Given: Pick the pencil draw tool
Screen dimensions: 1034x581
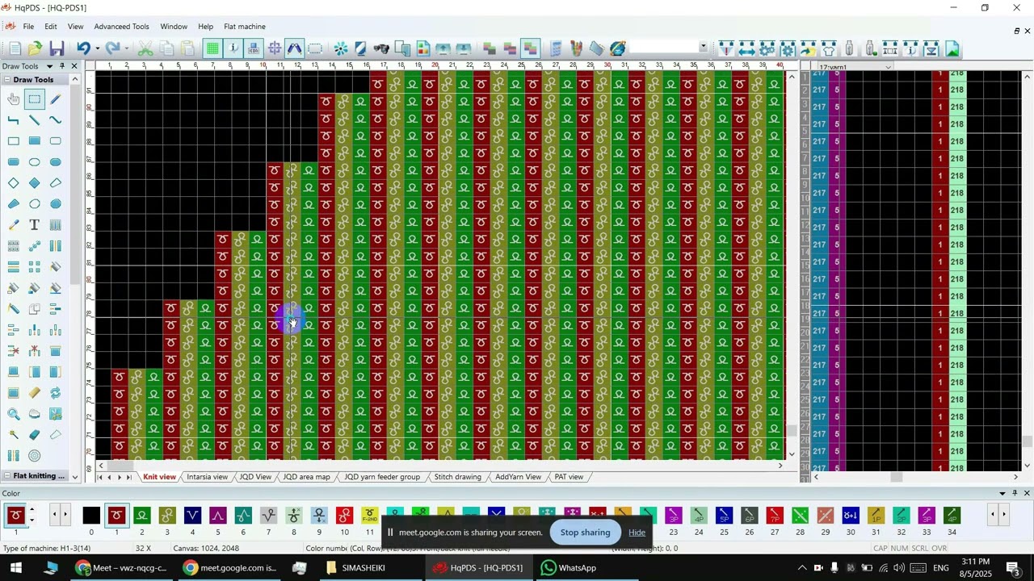Looking at the screenshot, I should click(56, 99).
